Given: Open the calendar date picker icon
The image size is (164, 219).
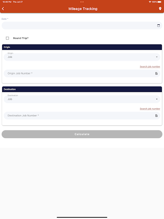Looking at the screenshot, I should click(158, 26).
